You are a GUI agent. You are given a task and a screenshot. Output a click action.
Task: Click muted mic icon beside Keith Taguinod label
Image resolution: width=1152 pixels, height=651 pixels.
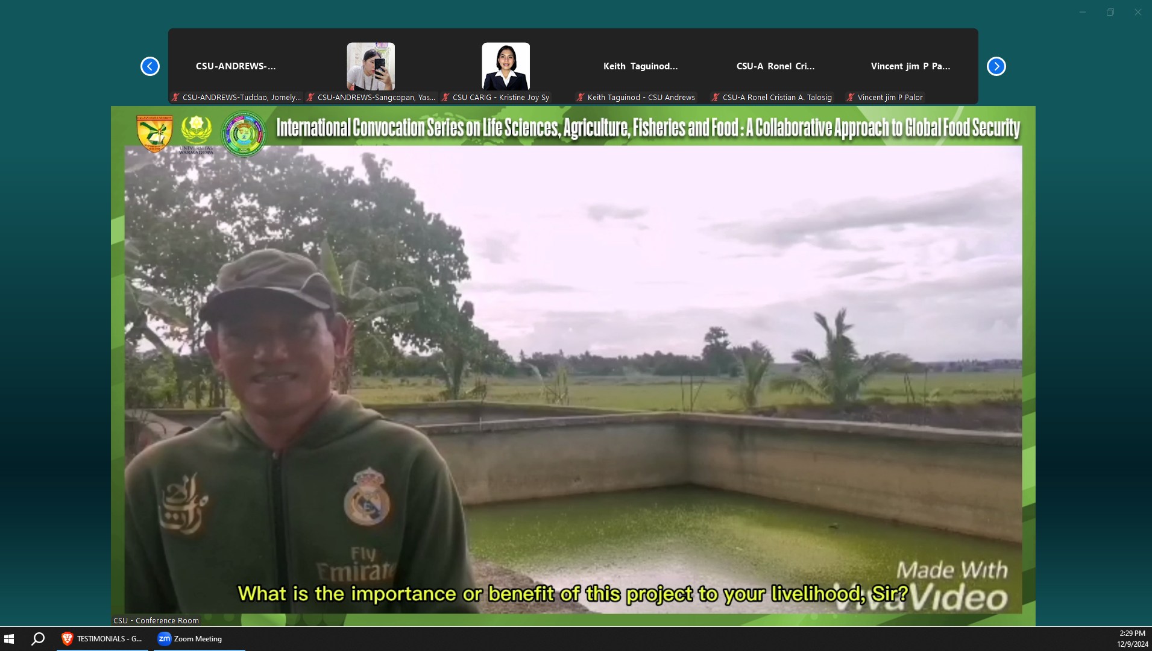[x=581, y=97]
